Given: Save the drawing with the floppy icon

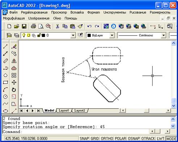Looking at the screenshot, I should pos(24,26).
